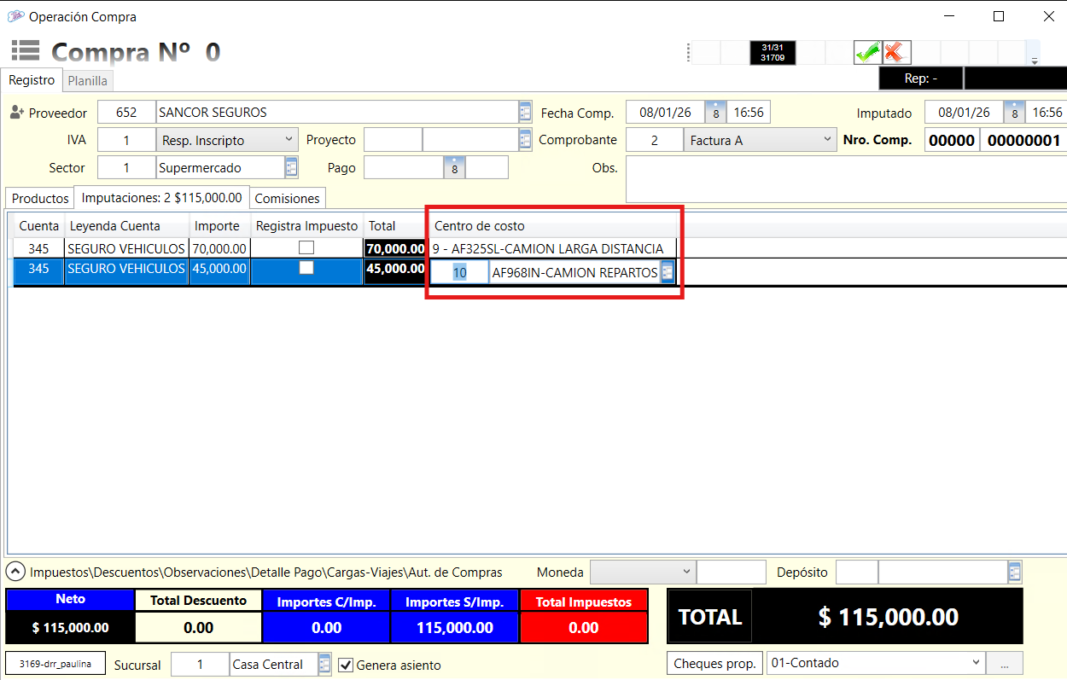
Task: Open the hamburger menu beside Compra Nº
Action: [x=25, y=51]
